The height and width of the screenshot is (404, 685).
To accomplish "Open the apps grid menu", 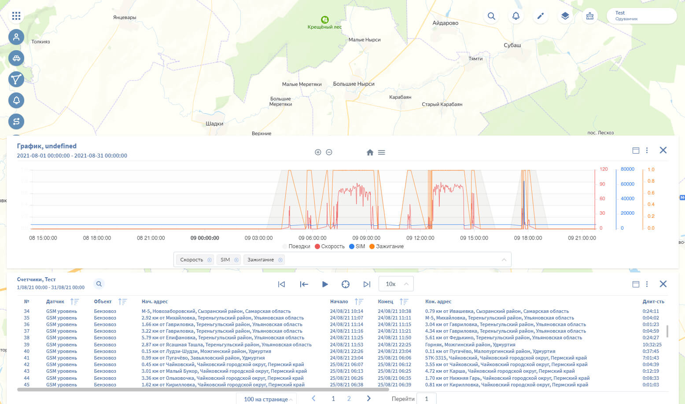I will tap(16, 16).
